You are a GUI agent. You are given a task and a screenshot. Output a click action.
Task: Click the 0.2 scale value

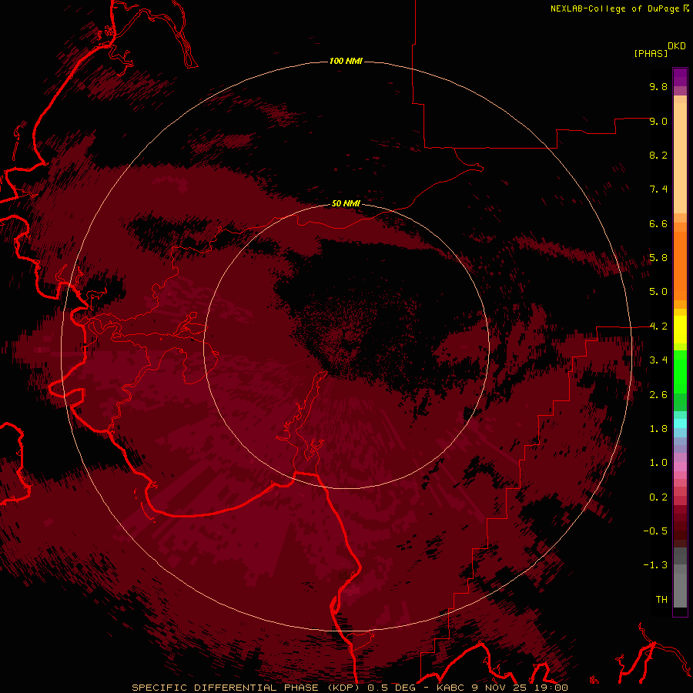coord(658,497)
